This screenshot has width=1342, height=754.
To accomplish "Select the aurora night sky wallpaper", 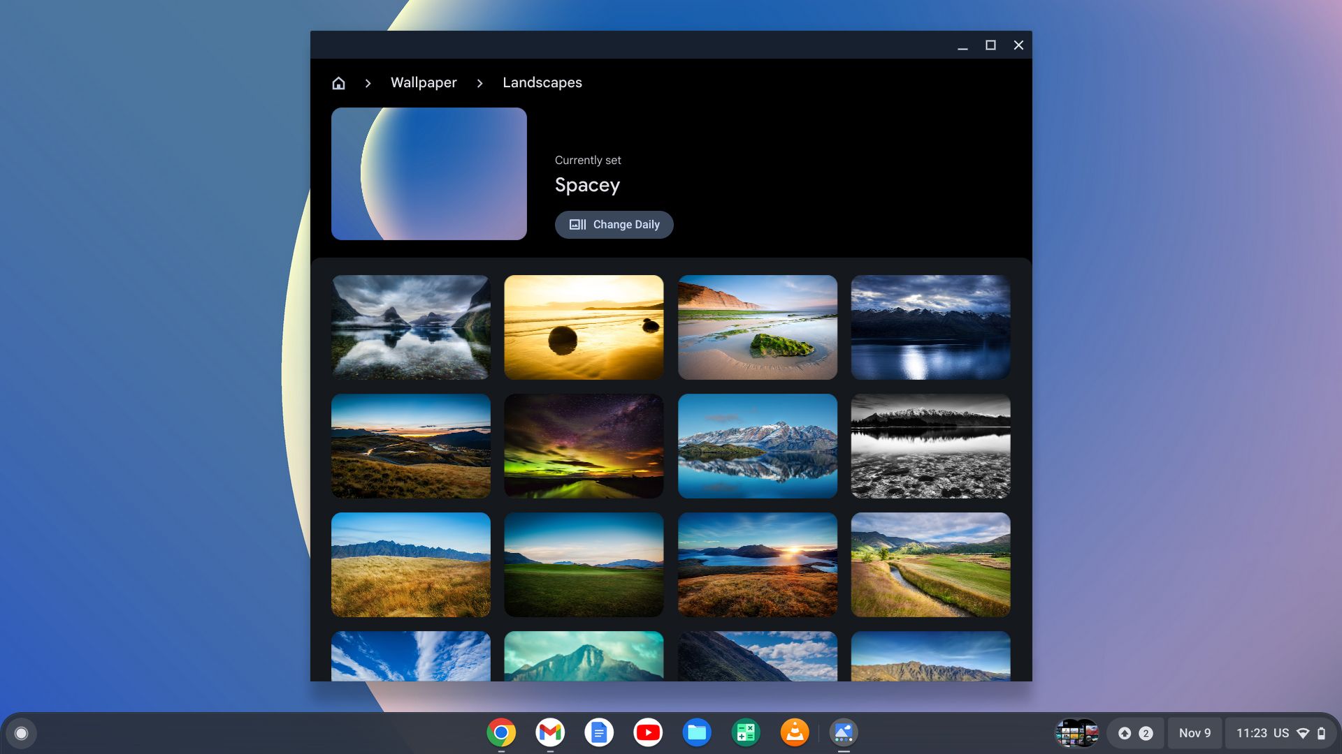I will pos(584,445).
